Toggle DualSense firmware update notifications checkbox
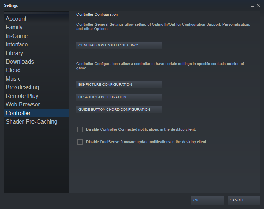Screen dimensions: 264x209 (80, 142)
